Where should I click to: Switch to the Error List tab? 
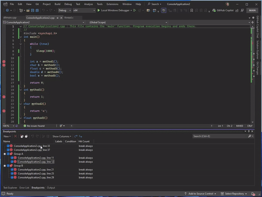(24, 187)
